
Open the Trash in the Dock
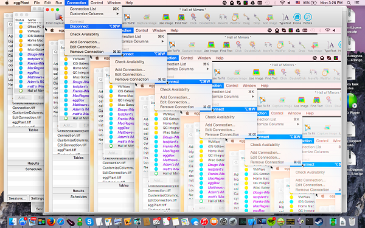pyautogui.click(x=352, y=222)
